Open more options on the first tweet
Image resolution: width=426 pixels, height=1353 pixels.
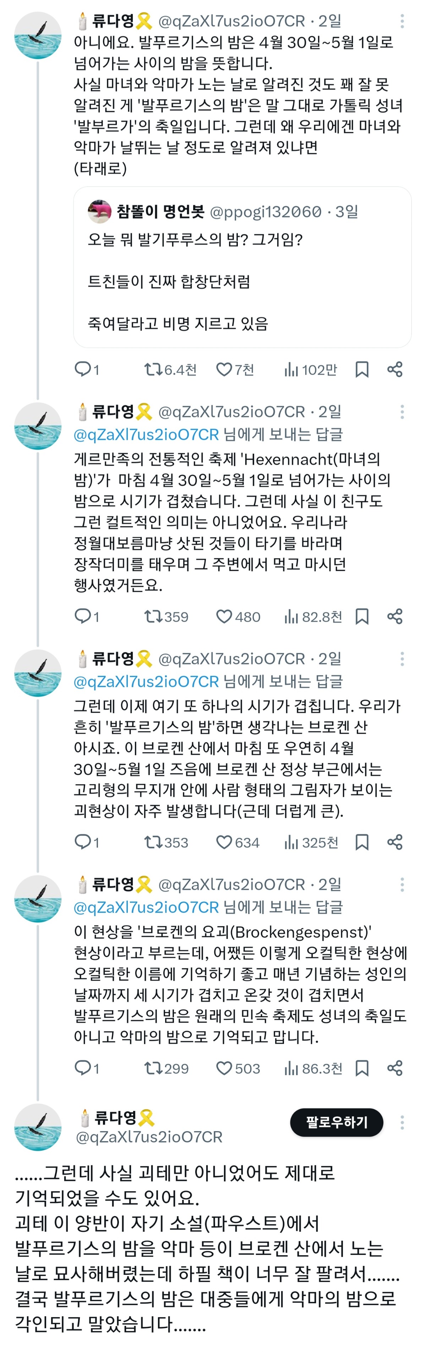point(402,21)
